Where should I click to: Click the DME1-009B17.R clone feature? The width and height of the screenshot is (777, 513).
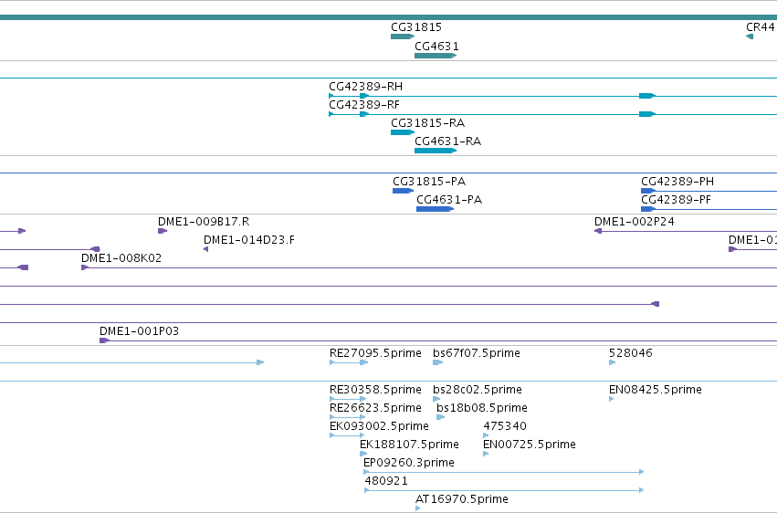(162, 231)
